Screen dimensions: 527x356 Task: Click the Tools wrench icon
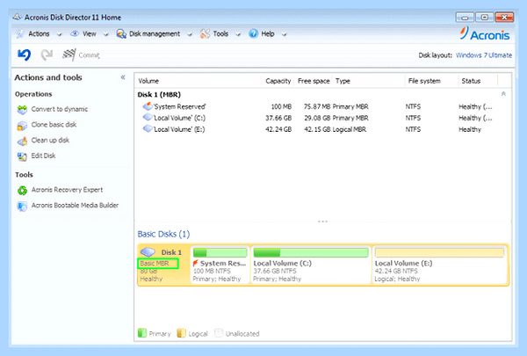pyautogui.click(x=205, y=33)
